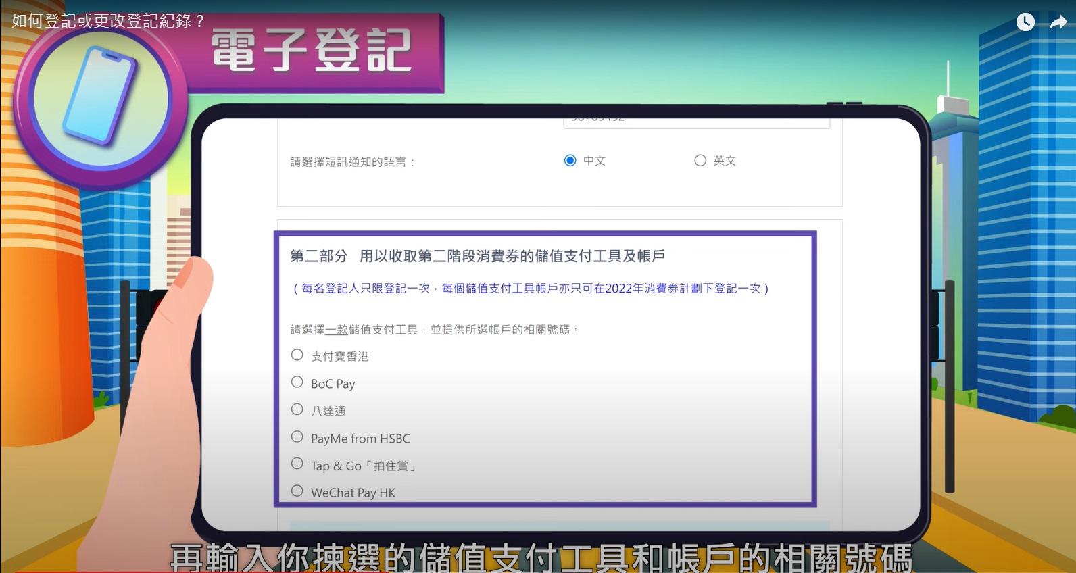Select 中文 as SMS notification language
This screenshot has width=1076, height=573.
click(570, 161)
